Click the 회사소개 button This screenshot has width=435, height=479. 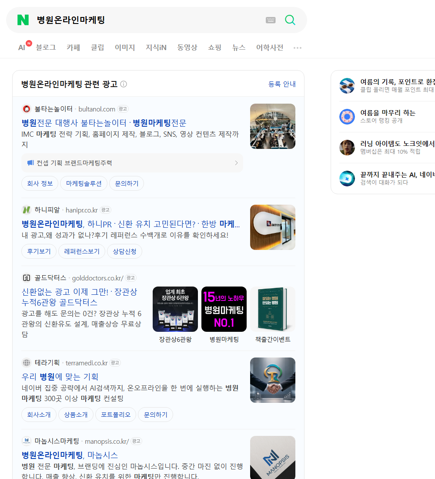tap(39, 415)
